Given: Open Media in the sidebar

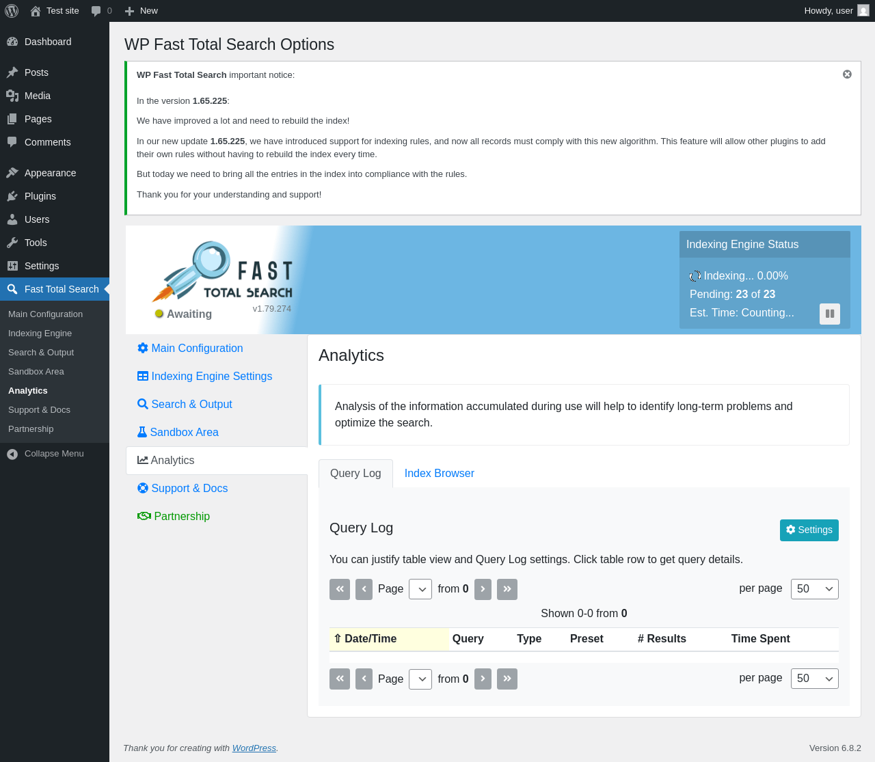Looking at the screenshot, I should 55,96.
